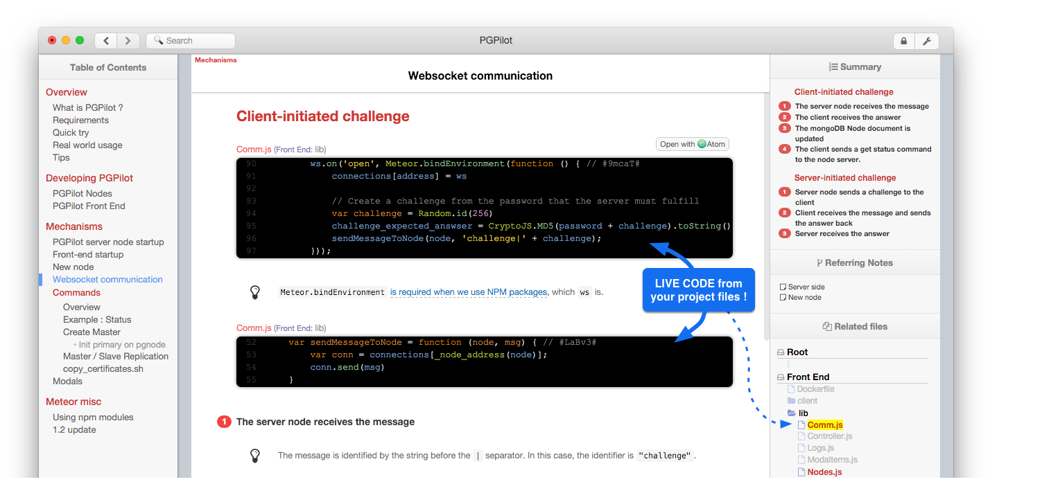Check the New node referring note
The width and height of the screenshot is (1042, 484).
(783, 298)
